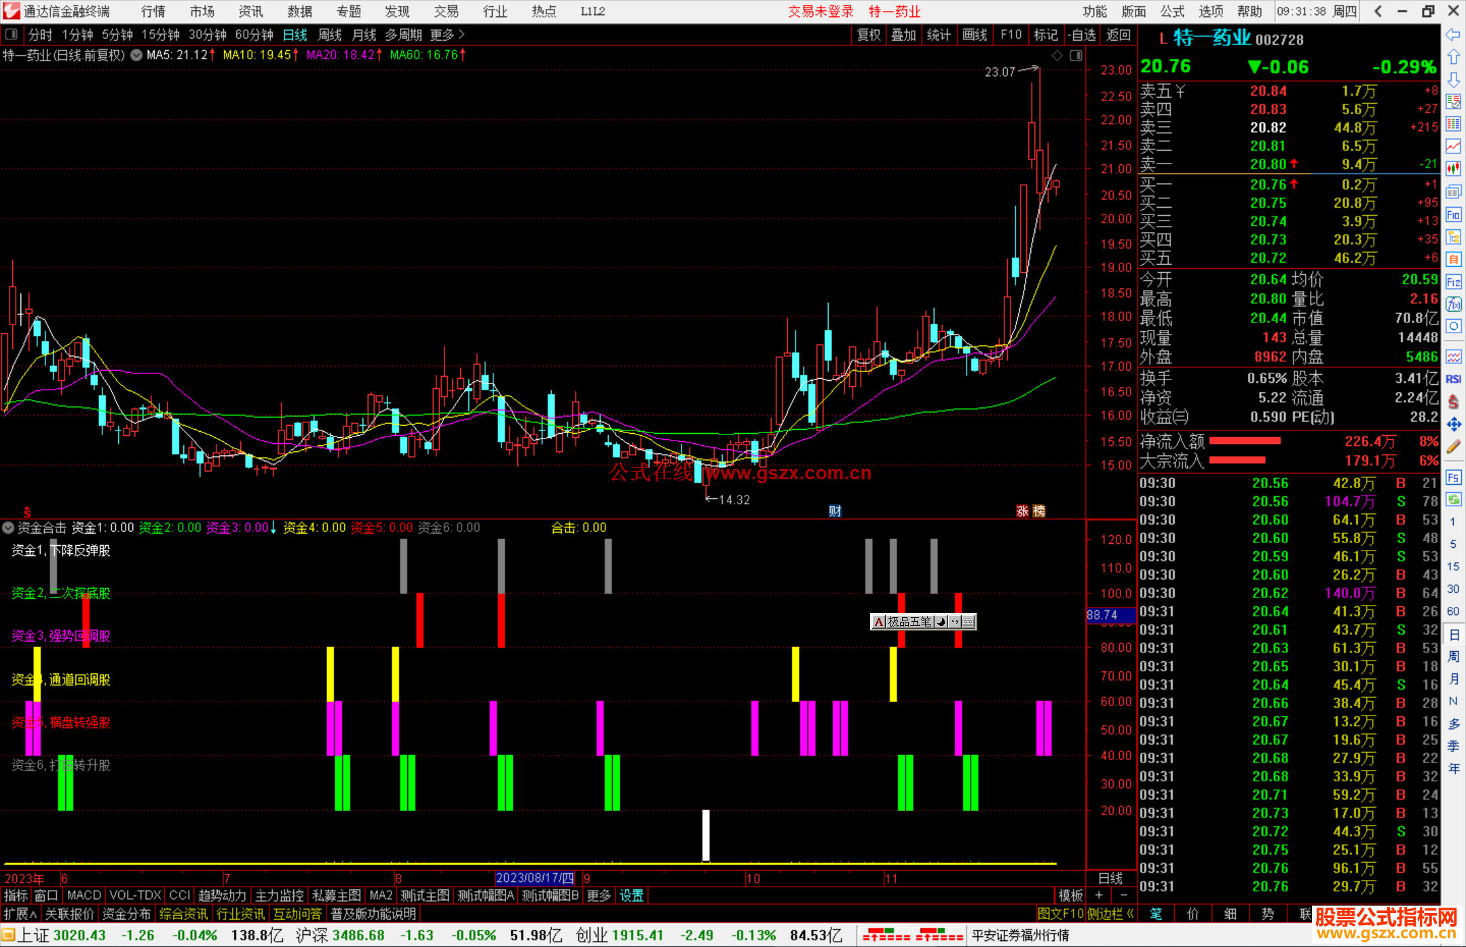Open the 行情 menu

click(153, 12)
